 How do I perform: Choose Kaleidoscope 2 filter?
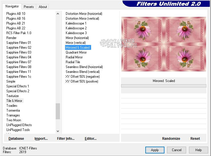pyautogui.click(x=76, y=28)
